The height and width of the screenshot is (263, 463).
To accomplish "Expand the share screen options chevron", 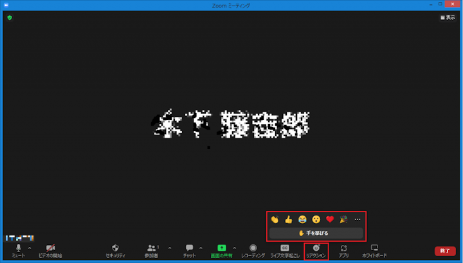I will pos(234,248).
